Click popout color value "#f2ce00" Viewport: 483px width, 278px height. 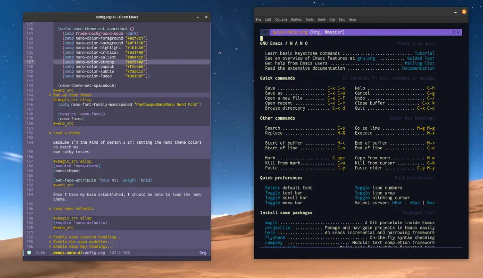[x=136, y=66]
